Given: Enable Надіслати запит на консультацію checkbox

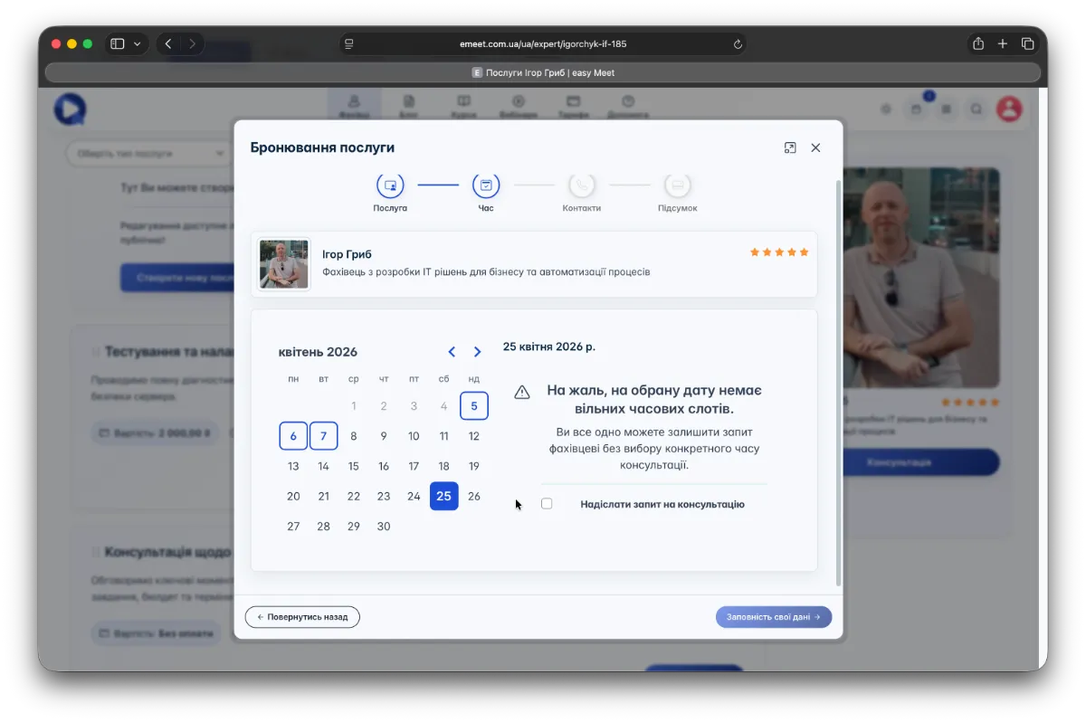Looking at the screenshot, I should click(x=547, y=504).
